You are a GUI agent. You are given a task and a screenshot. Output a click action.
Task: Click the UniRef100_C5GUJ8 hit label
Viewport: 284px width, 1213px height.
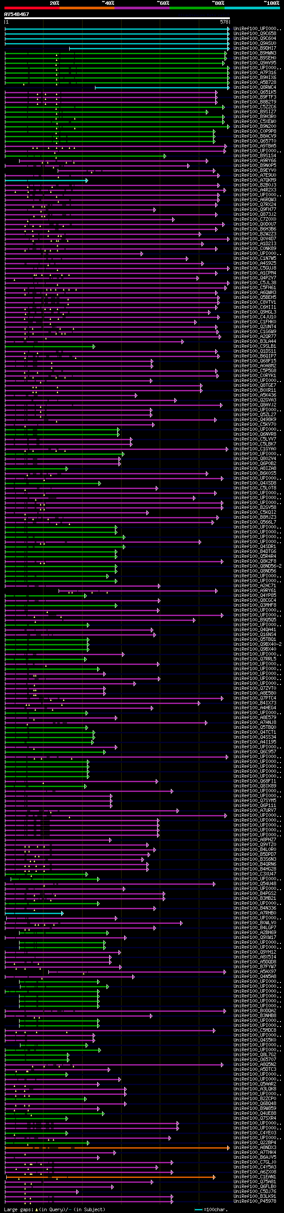pyautogui.click(x=255, y=268)
